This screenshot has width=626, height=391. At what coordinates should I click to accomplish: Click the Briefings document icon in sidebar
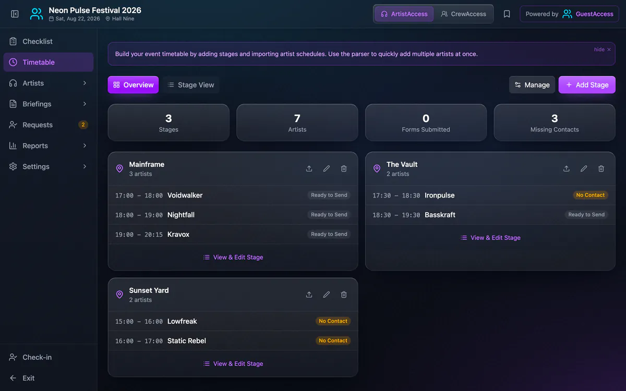(x=13, y=104)
